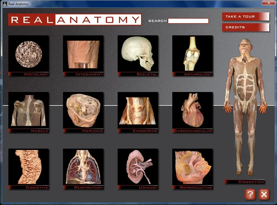Click the Dissection label under the cadaver
The width and height of the screenshot is (277, 205).
(x=245, y=182)
